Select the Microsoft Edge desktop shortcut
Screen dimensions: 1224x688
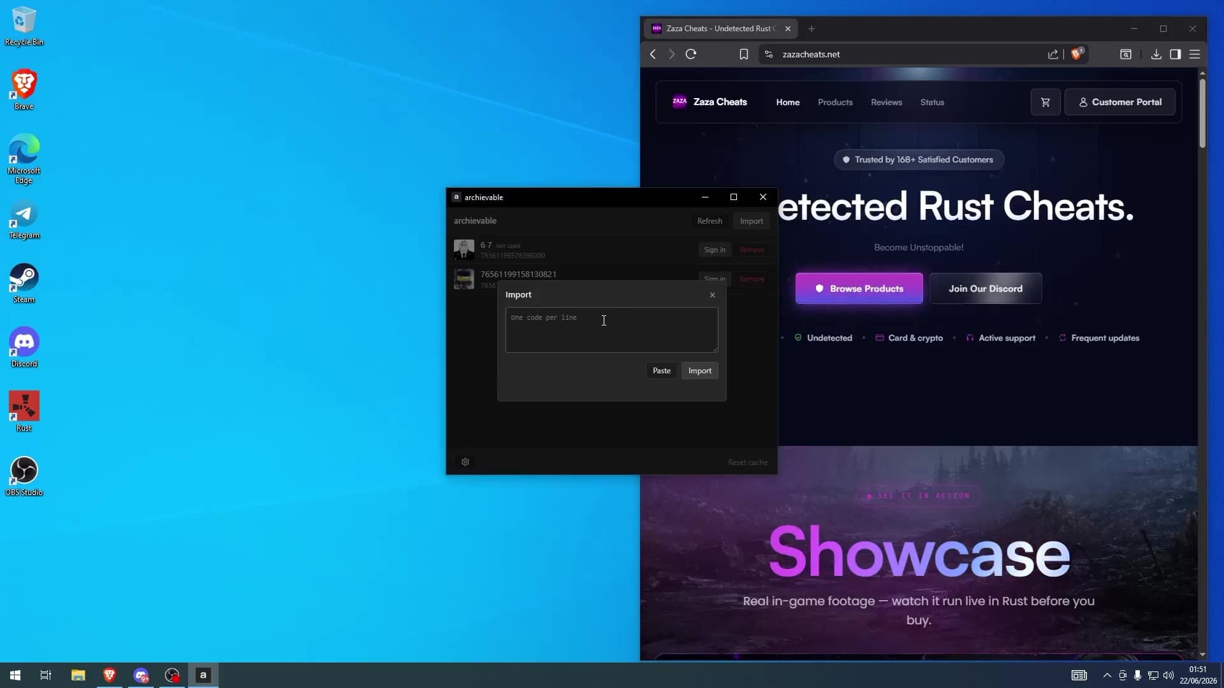[x=24, y=159]
